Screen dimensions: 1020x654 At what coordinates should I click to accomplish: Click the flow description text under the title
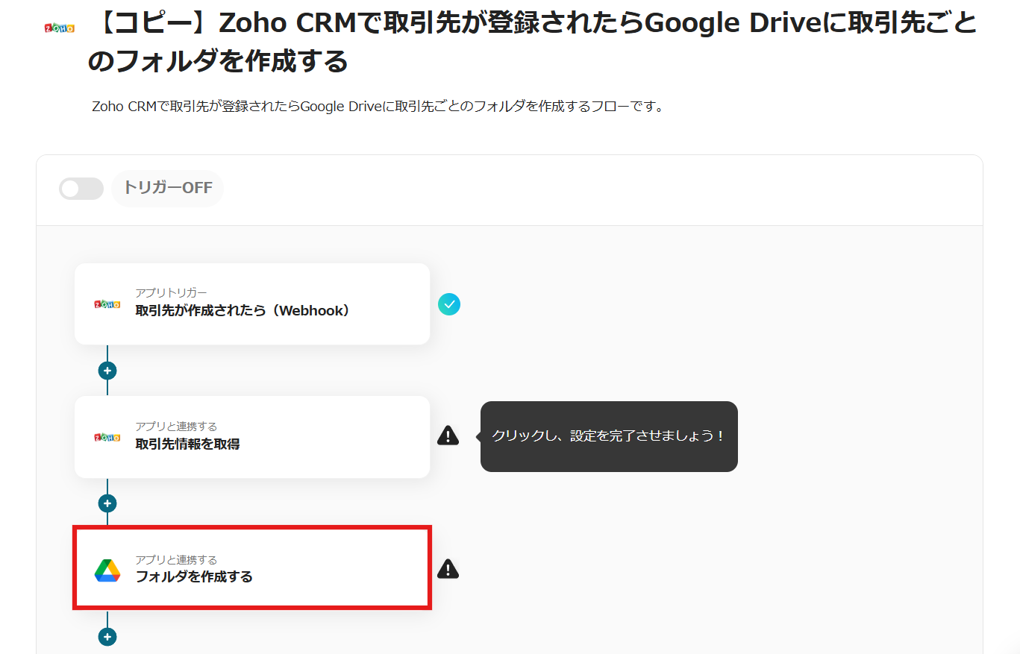tap(378, 106)
